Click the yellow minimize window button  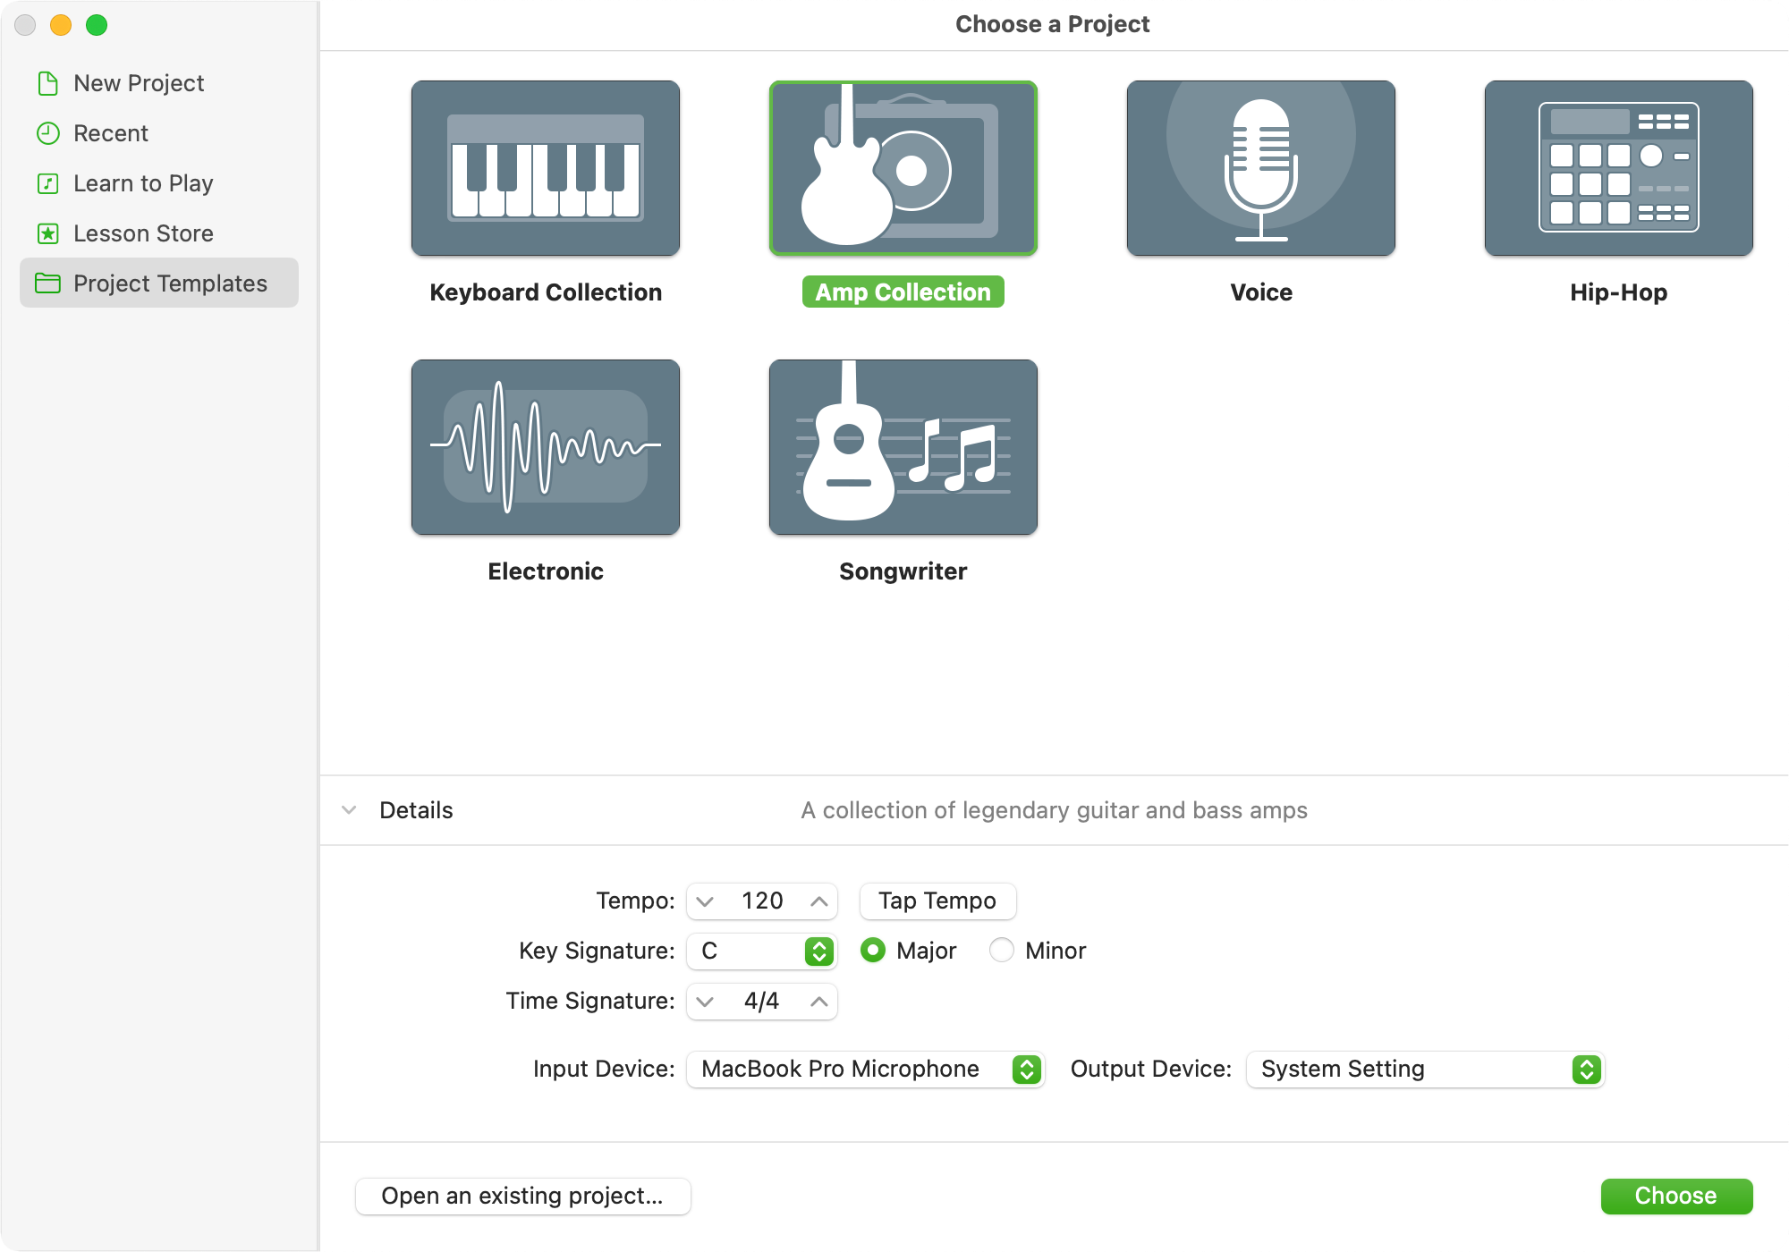(61, 25)
